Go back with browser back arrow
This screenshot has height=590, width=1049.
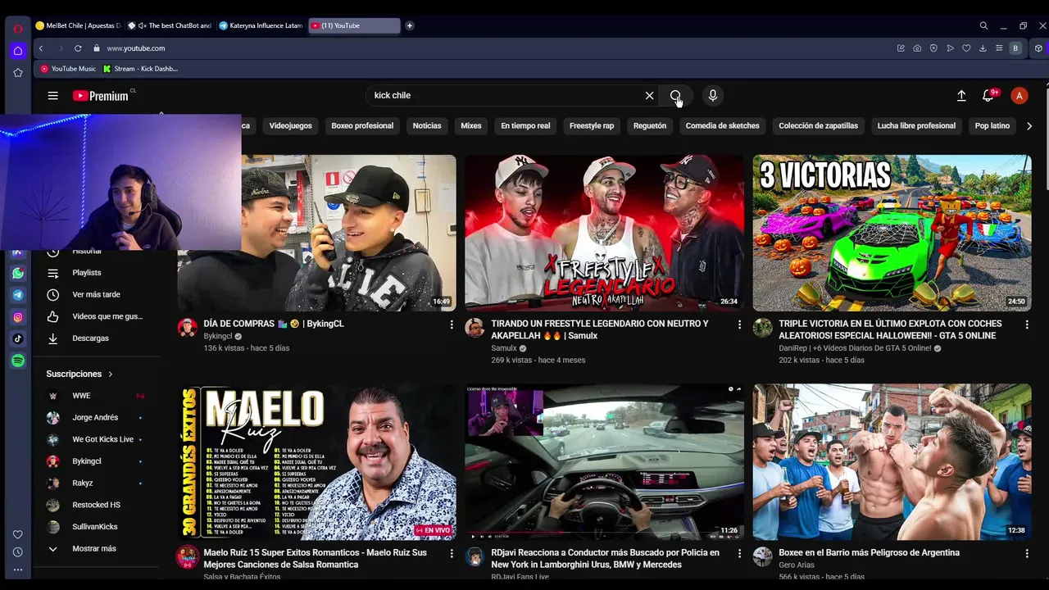[x=41, y=48]
